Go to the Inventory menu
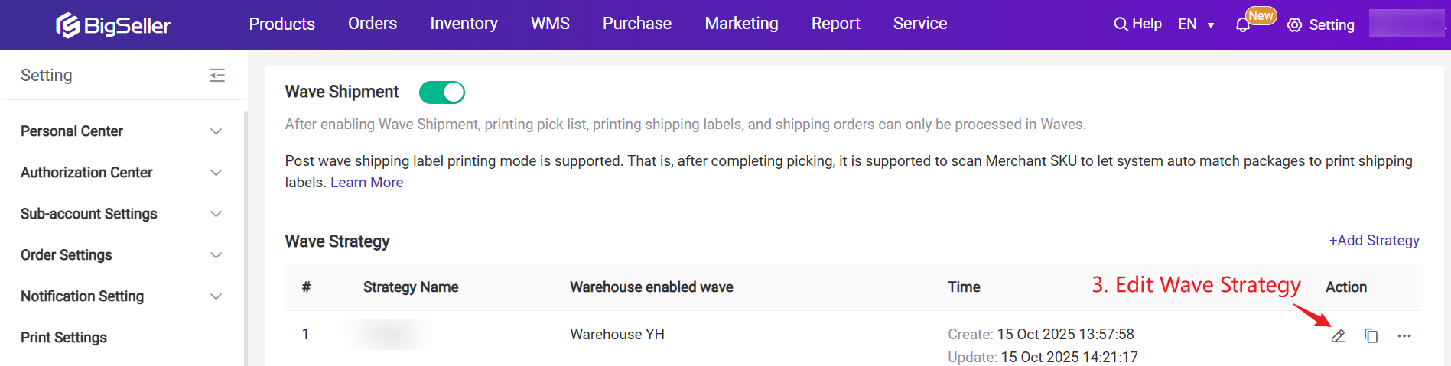 [x=464, y=24]
